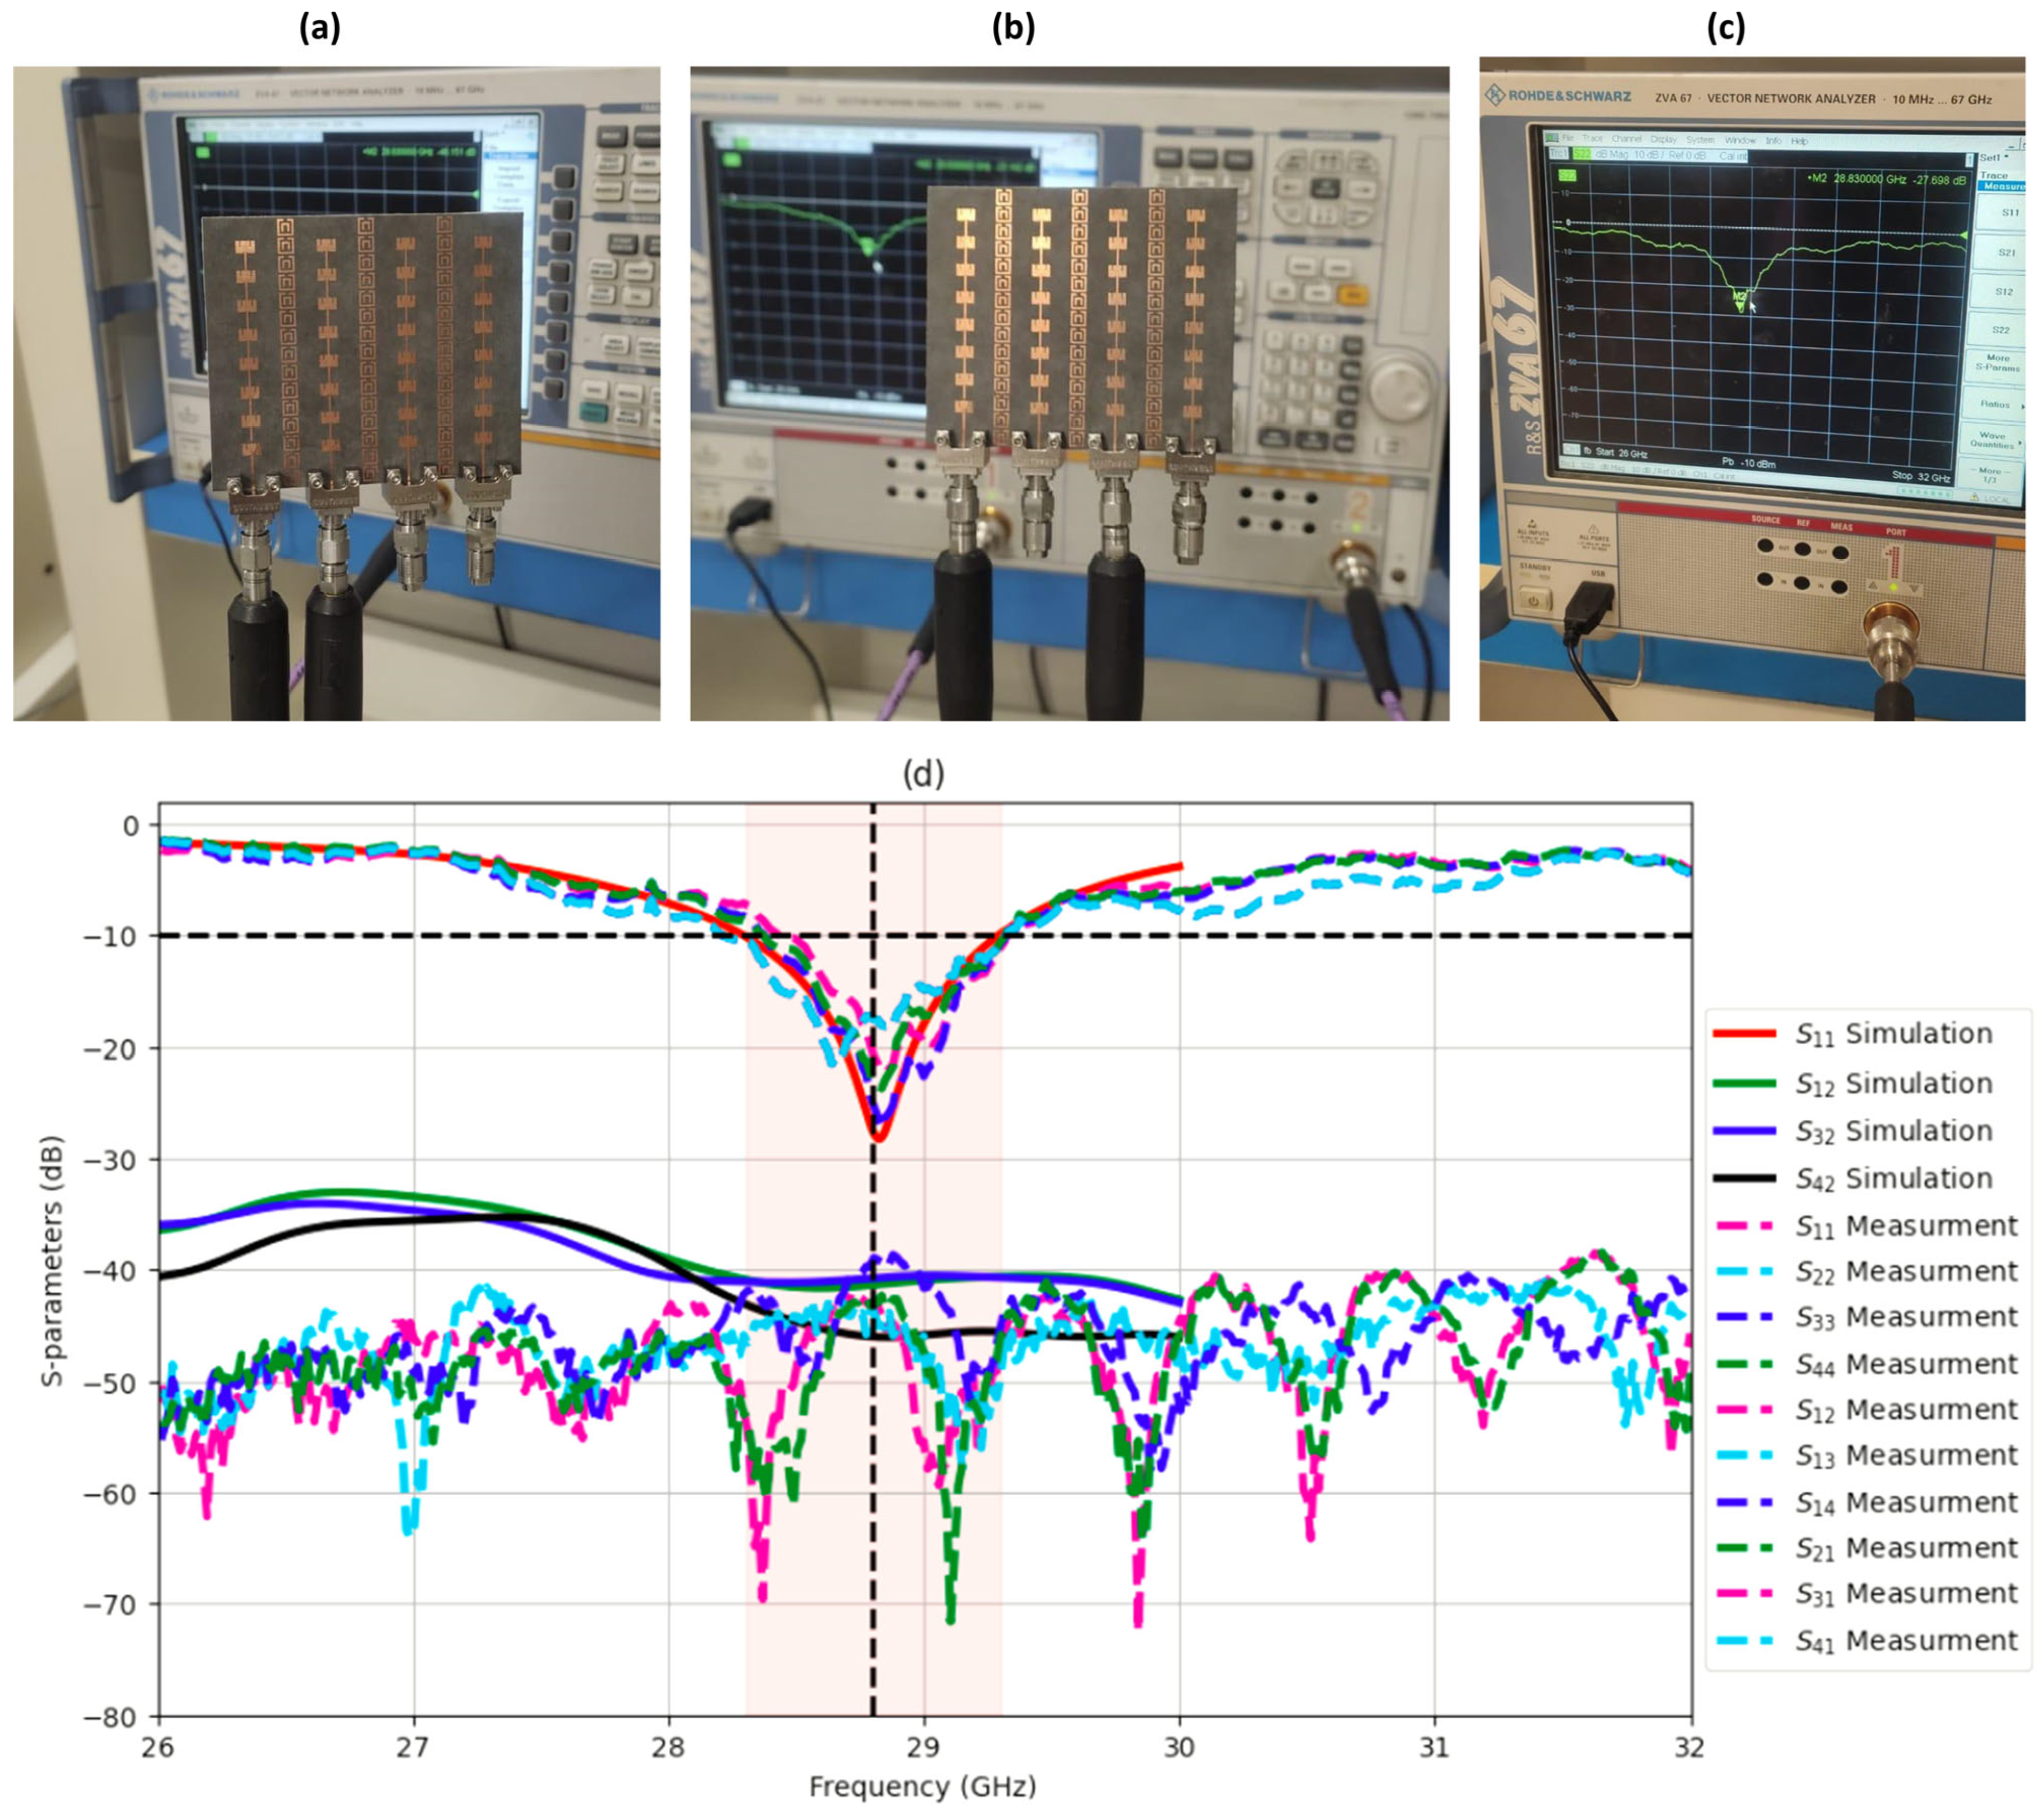The height and width of the screenshot is (1820, 2041).
Task: Click S42 Simulation black legend line
Action: tap(1745, 1179)
